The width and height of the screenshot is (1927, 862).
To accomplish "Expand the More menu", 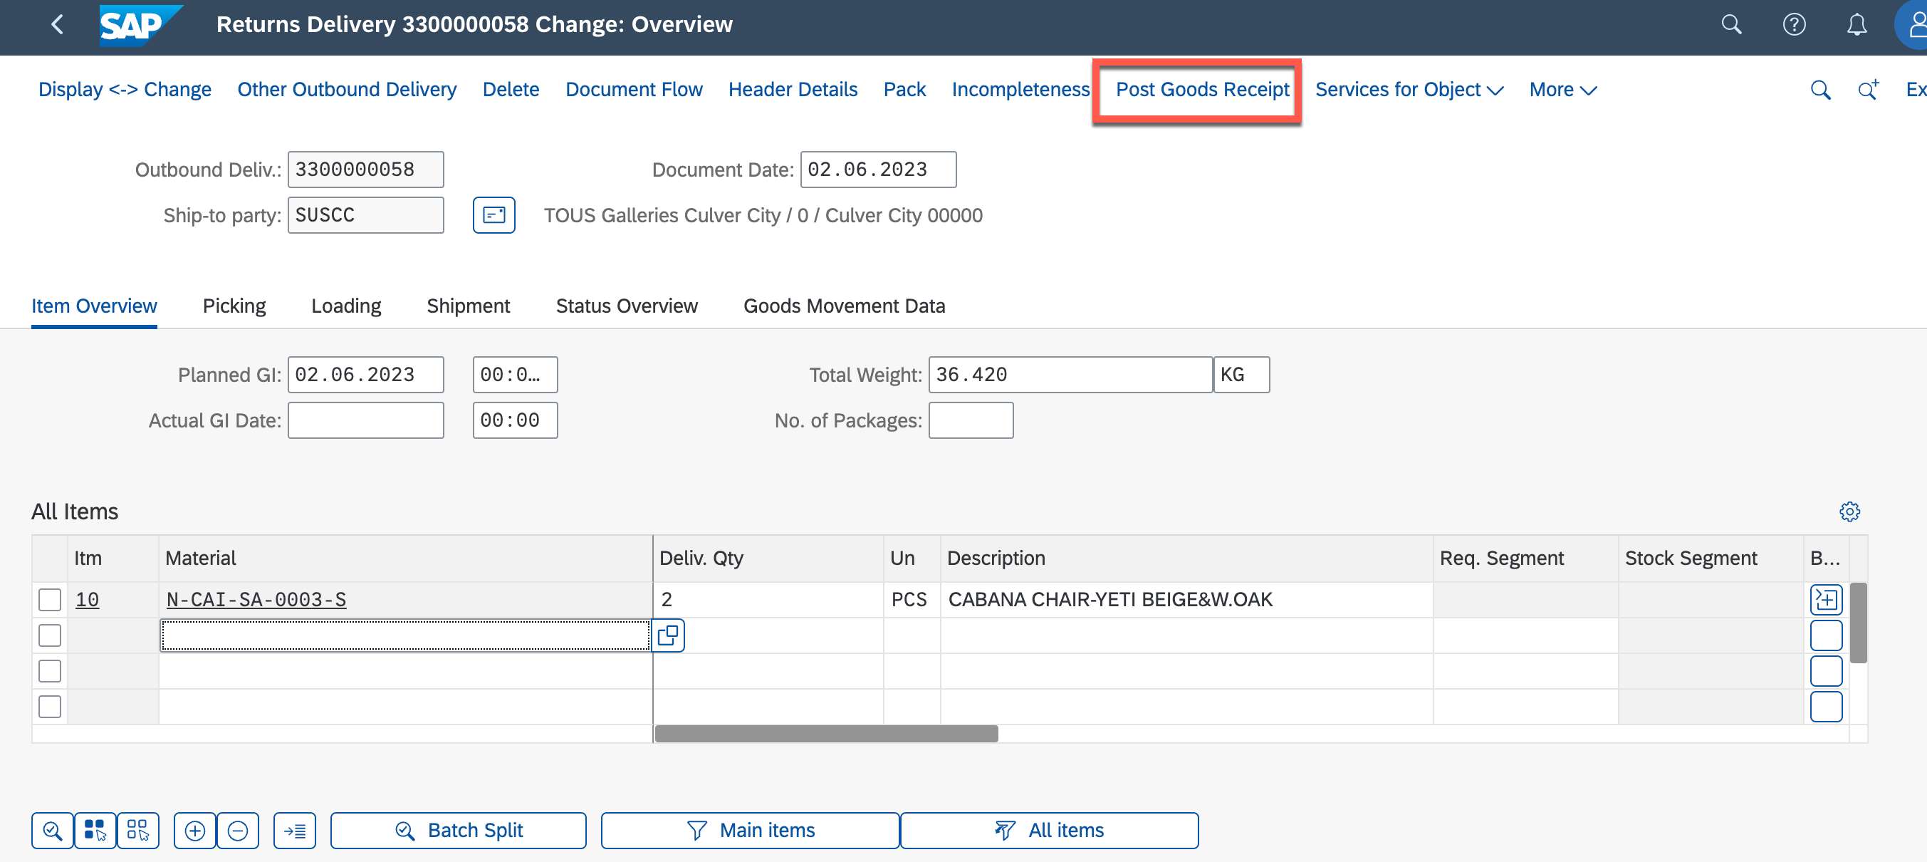I will tap(1562, 90).
